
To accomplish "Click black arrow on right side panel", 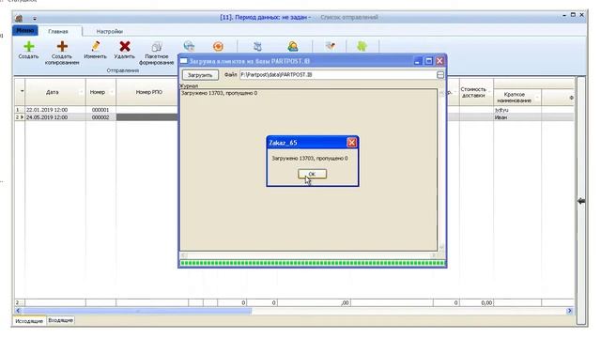I will click(x=581, y=201).
